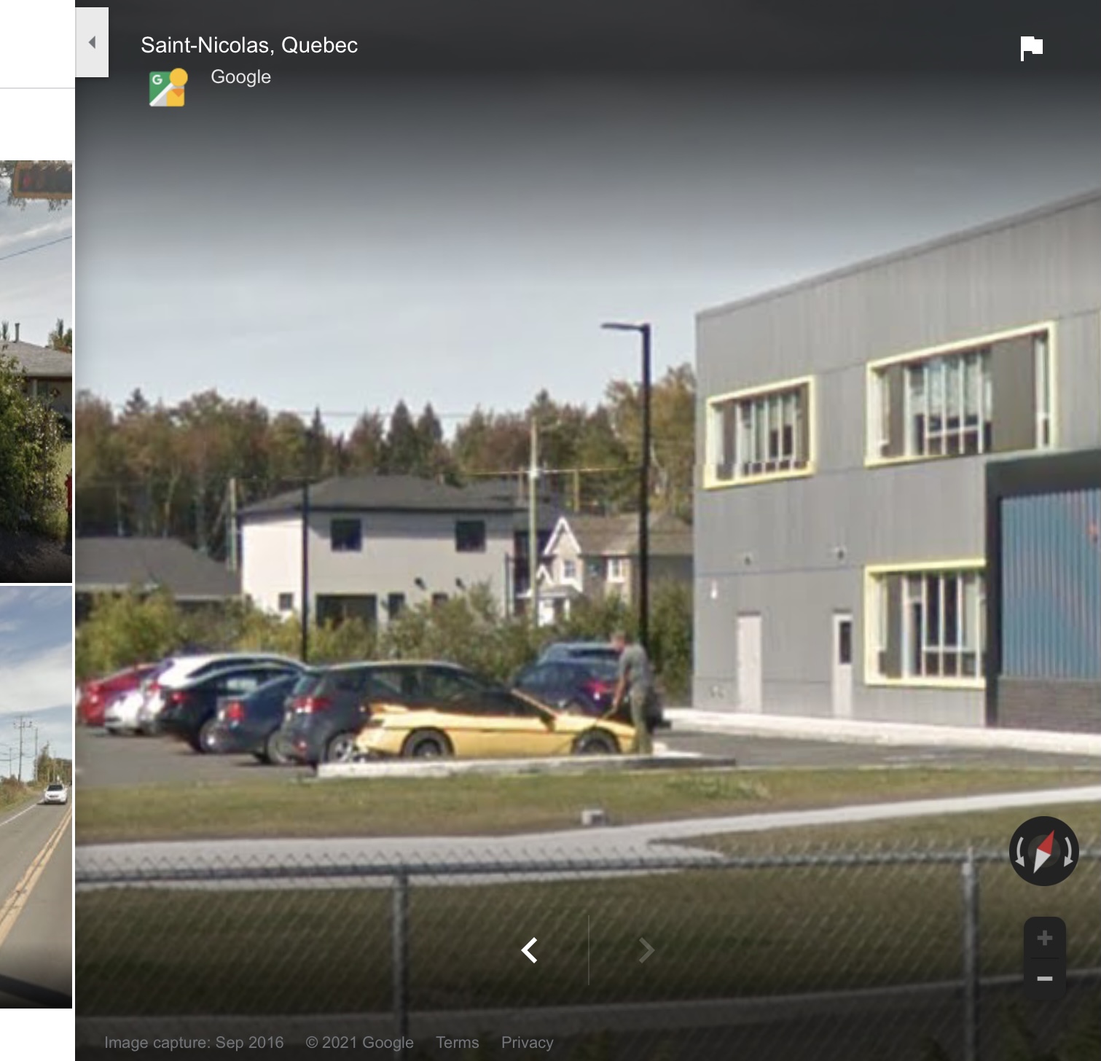Click the compass north indicator
The height and width of the screenshot is (1061, 1101).
(x=1043, y=850)
